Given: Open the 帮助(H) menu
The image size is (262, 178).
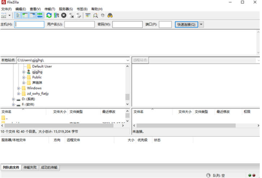Looking at the screenshot, I should pyautogui.click(x=97, y=9).
